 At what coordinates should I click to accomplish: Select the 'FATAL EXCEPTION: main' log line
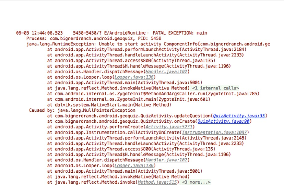(111, 33)
